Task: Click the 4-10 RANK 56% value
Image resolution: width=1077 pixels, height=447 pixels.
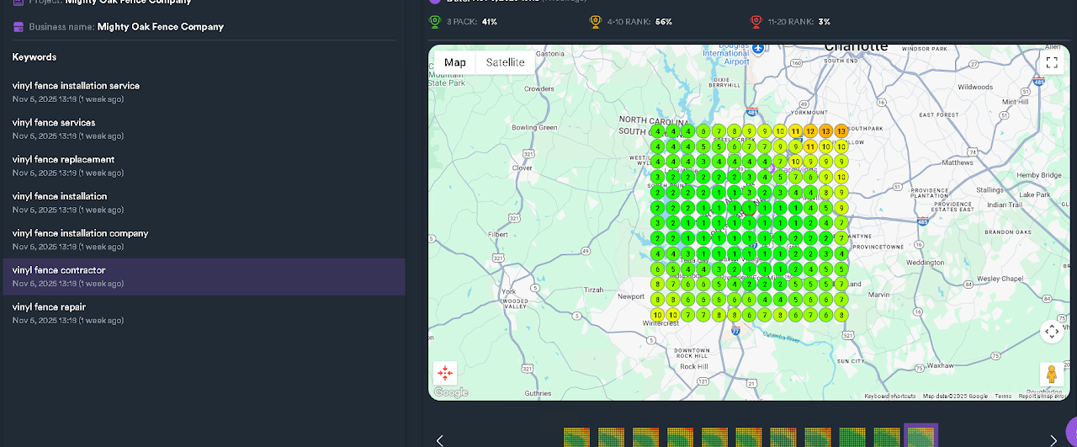Action: click(x=663, y=21)
